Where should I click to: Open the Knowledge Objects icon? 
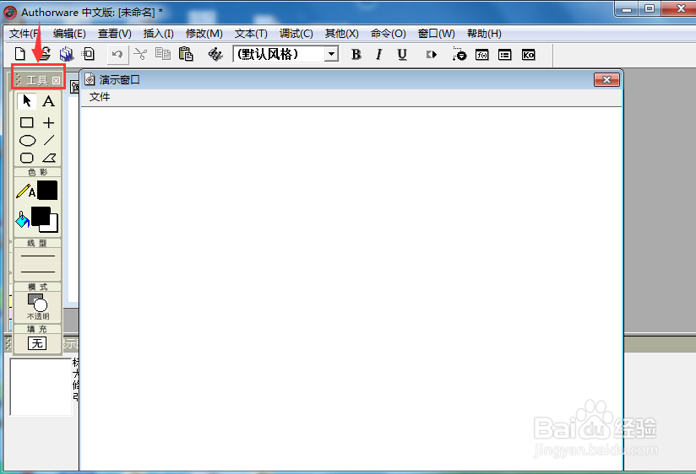[x=528, y=55]
